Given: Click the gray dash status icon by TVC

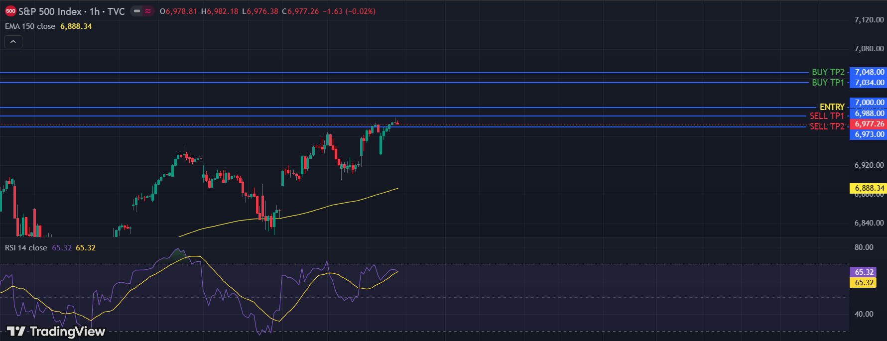Looking at the screenshot, I should point(137,11).
